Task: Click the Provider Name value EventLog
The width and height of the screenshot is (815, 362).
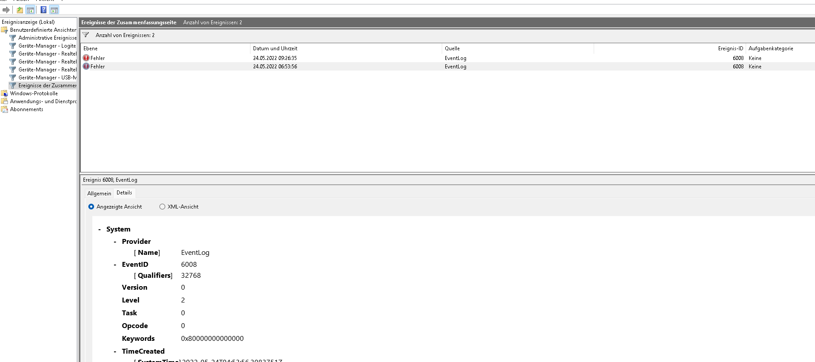Action: coord(195,253)
